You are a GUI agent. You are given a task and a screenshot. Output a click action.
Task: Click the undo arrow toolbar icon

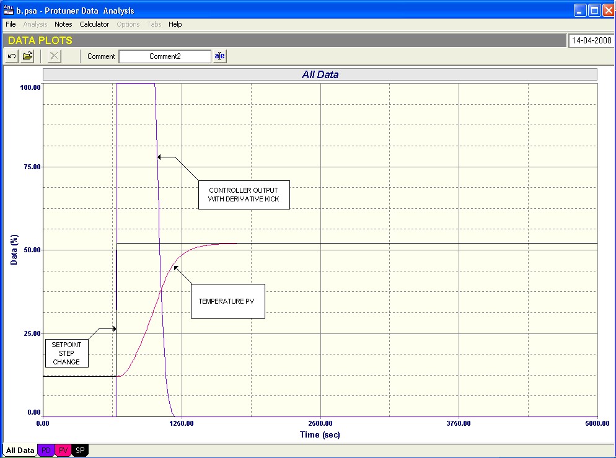[x=12, y=56]
